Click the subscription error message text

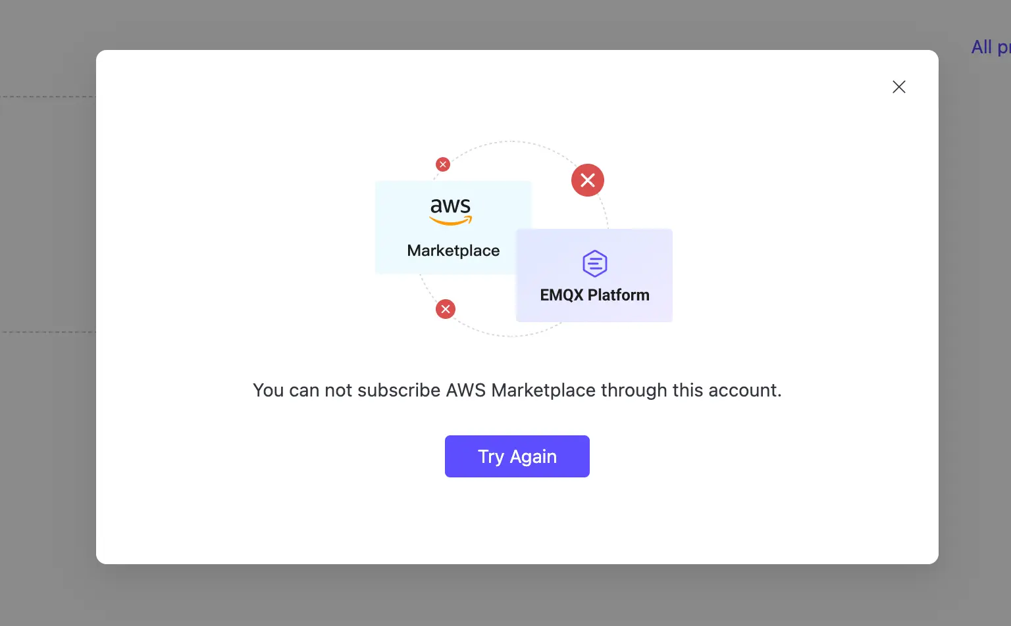point(517,390)
